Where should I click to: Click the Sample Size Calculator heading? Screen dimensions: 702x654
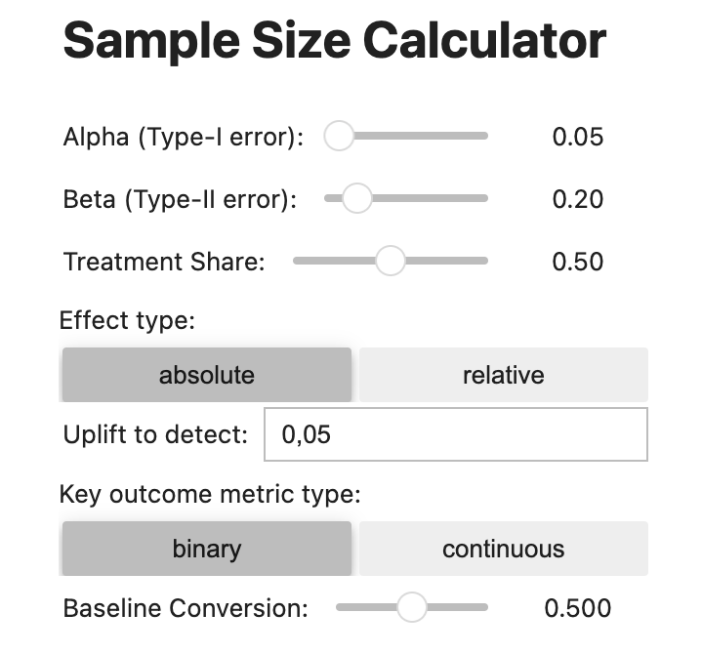(x=334, y=41)
